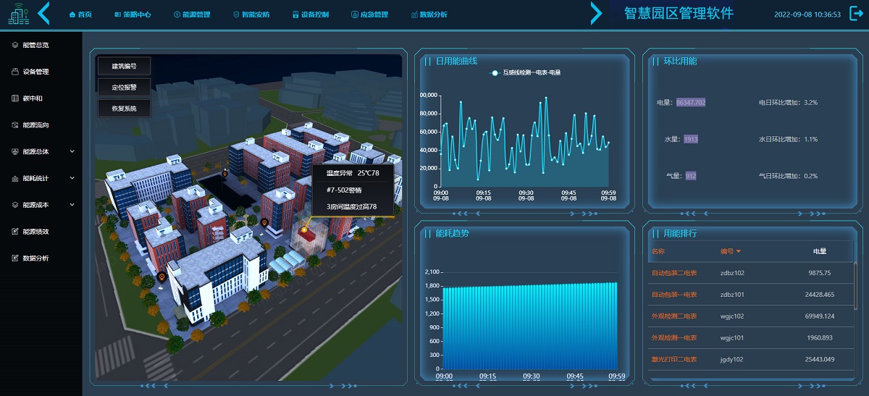Open 碳中和 in the left sidebar
Viewport: 869px width, 396px height.
click(x=33, y=98)
